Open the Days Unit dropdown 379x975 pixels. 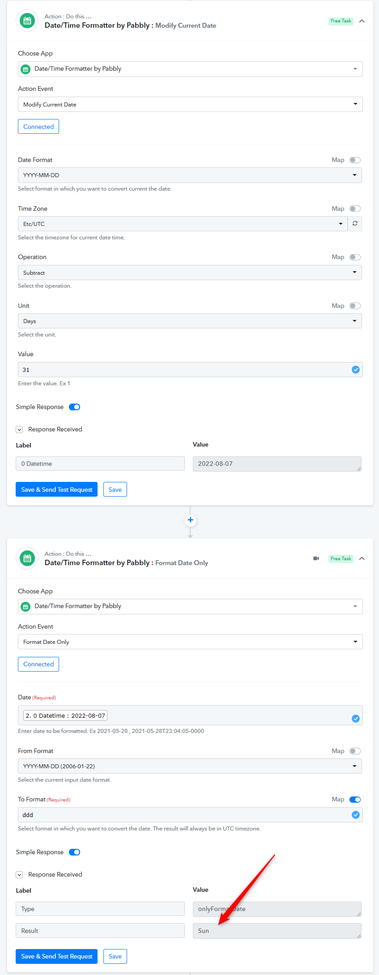point(190,321)
